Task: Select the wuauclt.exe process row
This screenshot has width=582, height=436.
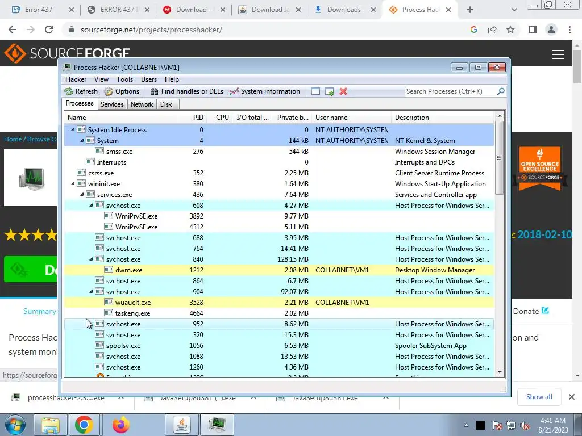Action: (279, 303)
